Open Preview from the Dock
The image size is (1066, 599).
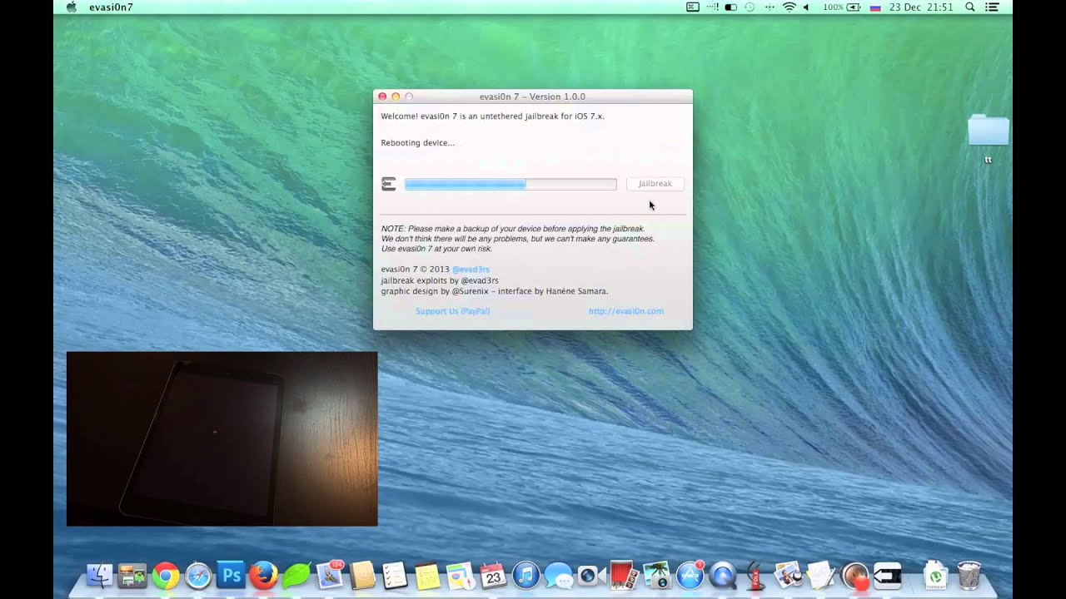788,576
